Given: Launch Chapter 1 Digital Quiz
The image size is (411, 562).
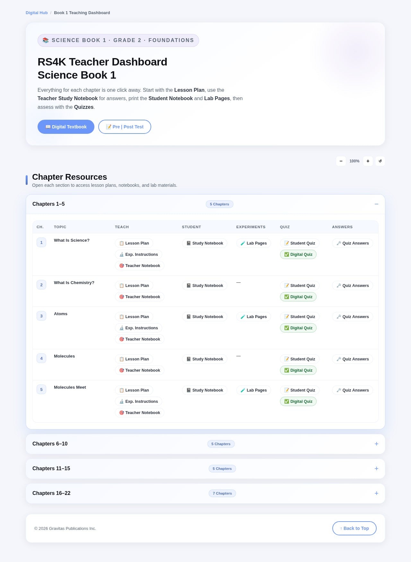Looking at the screenshot, I should click(298, 255).
